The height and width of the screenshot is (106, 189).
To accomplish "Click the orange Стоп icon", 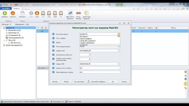I will [x=37, y=13].
